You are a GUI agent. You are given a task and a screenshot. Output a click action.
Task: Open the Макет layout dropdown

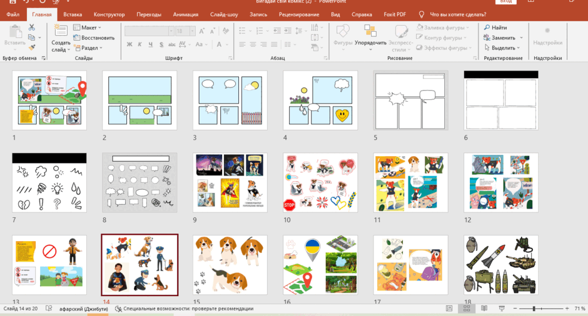[87, 27]
